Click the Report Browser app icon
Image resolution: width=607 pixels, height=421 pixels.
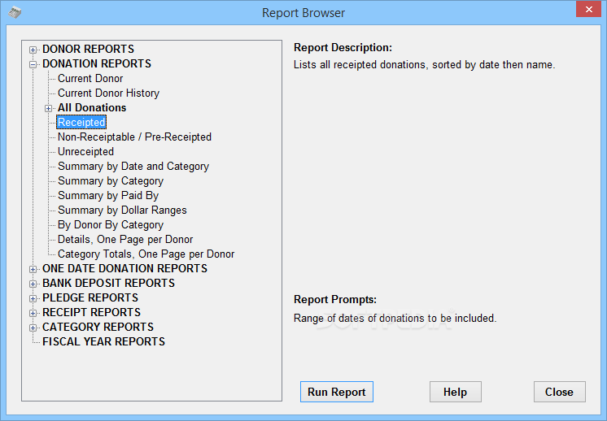[x=15, y=13]
